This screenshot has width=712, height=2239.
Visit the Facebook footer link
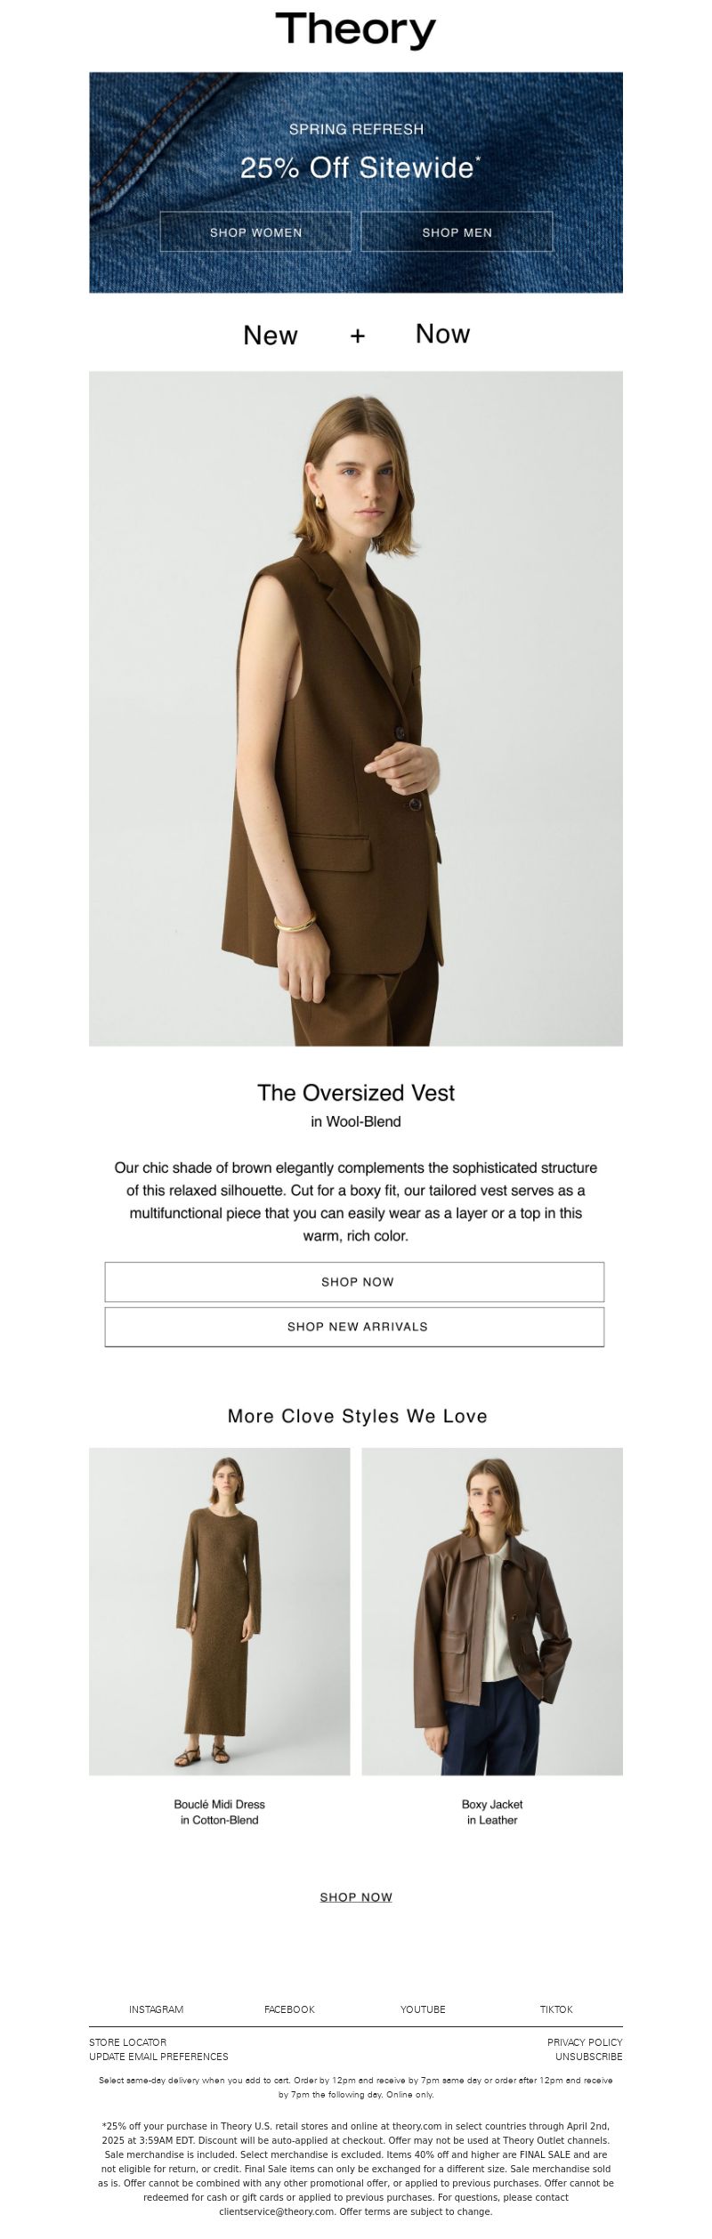pyautogui.click(x=289, y=2009)
